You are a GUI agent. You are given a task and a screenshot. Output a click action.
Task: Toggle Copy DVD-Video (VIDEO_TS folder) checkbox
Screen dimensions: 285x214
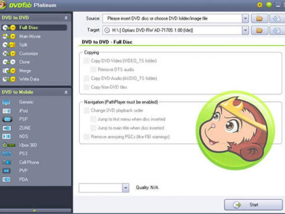pyautogui.click(x=86, y=61)
